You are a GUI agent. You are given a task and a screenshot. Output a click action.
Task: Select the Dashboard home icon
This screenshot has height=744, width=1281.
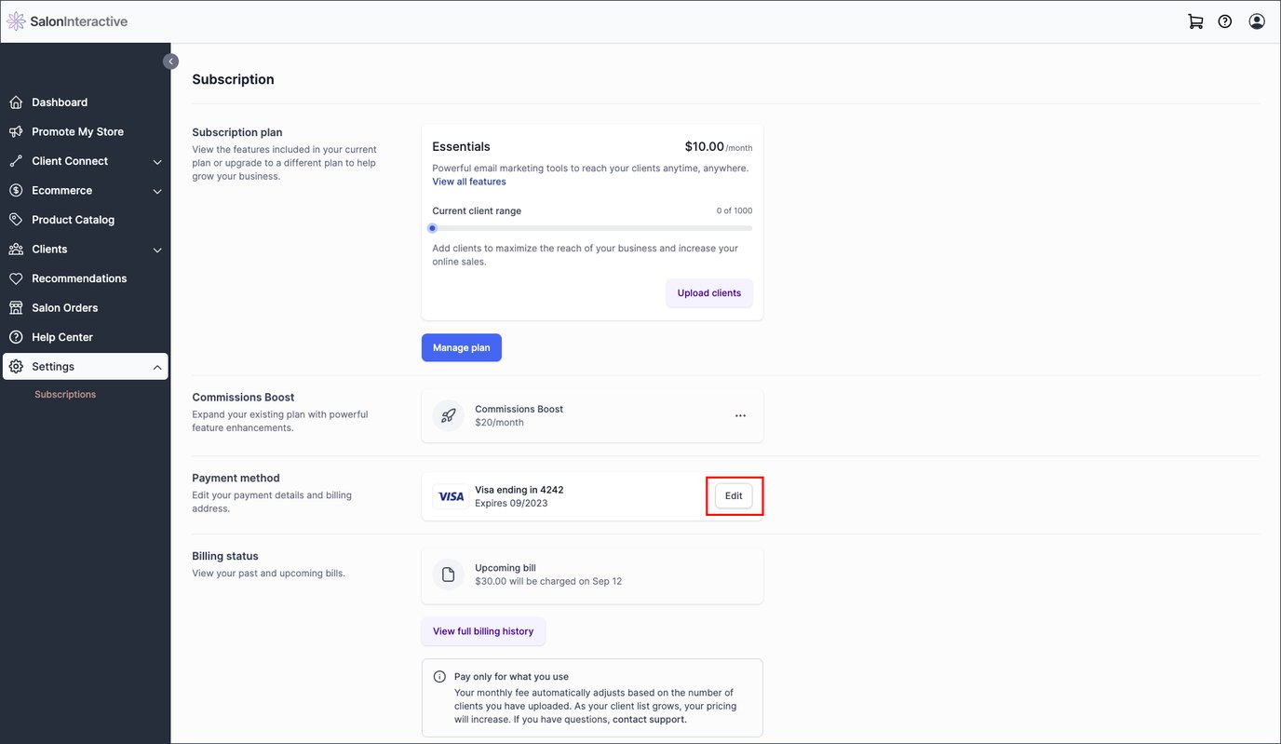coord(16,101)
